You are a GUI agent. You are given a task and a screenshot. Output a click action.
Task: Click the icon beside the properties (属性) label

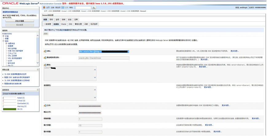coord(45,65)
